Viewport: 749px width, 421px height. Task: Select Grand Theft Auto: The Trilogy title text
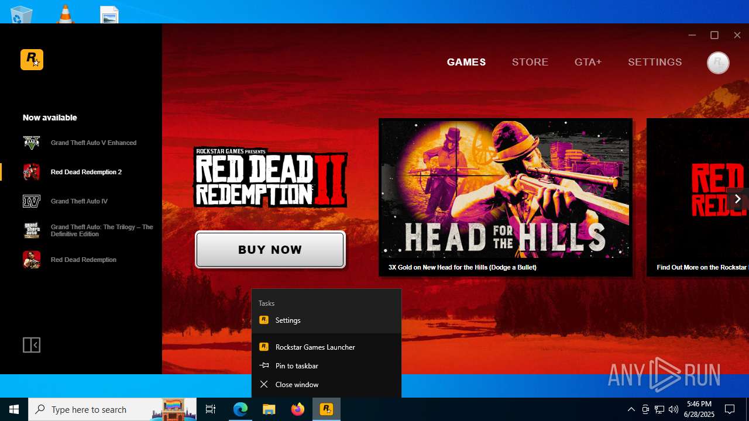[x=102, y=230]
